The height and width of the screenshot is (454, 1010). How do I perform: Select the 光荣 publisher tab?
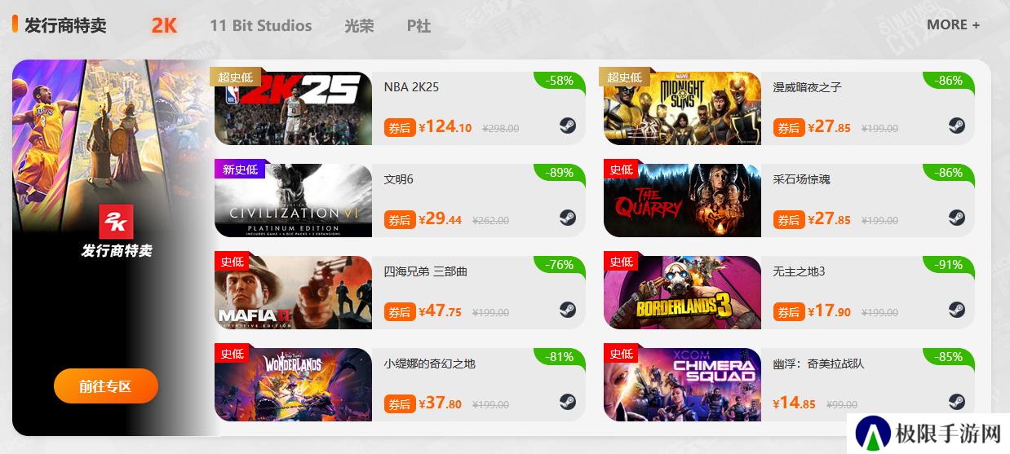pyautogui.click(x=360, y=25)
